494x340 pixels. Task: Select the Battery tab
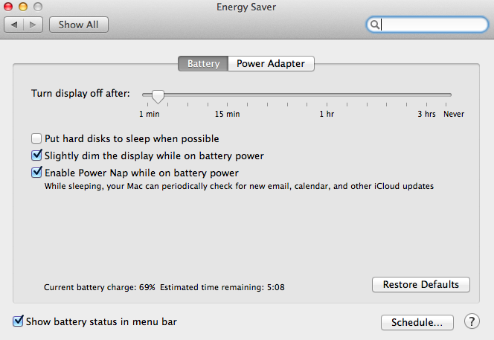202,64
